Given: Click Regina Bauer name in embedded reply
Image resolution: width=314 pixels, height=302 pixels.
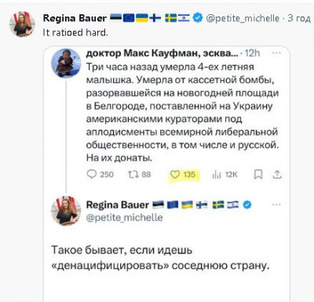Looking at the screenshot, I should tap(118, 205).
